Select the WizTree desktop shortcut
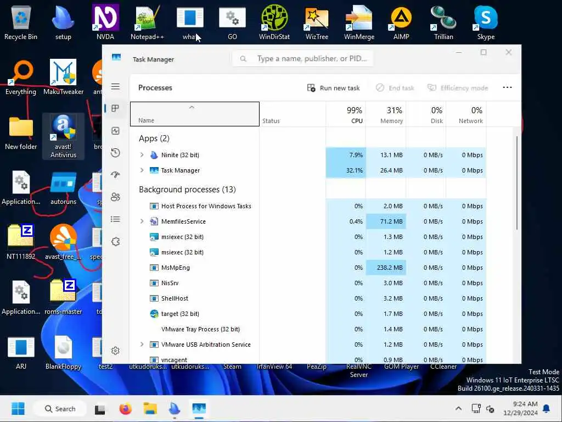Image resolution: width=562 pixels, height=422 pixels. pyautogui.click(x=317, y=22)
